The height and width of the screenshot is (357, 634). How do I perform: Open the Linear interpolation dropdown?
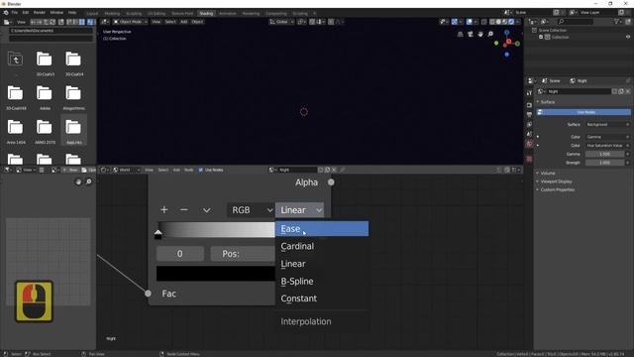(299, 210)
